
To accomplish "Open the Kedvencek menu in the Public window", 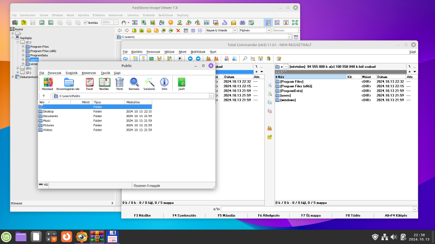I will click(x=89, y=73).
